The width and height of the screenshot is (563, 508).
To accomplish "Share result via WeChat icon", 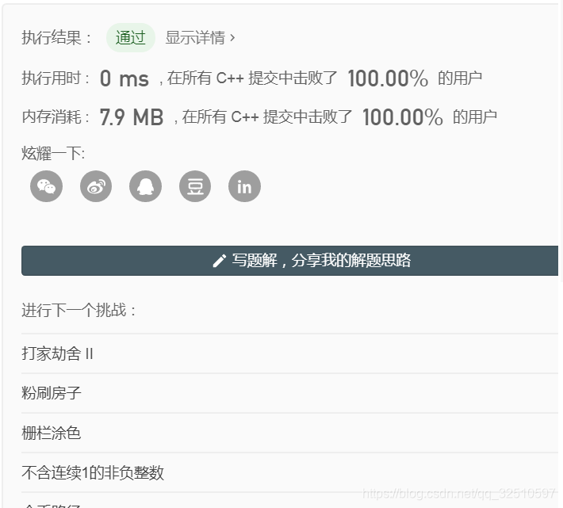I will [46, 186].
